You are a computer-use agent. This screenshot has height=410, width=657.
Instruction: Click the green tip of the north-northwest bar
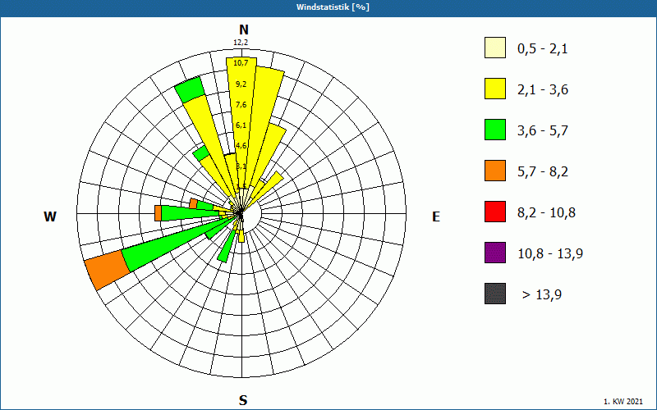click(190, 89)
